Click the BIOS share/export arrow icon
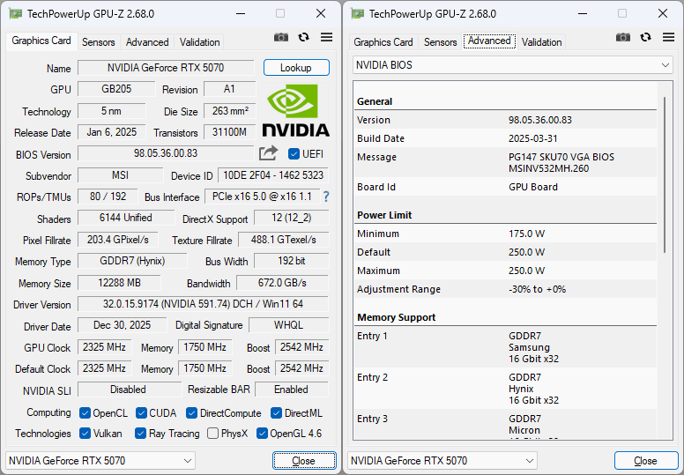The width and height of the screenshot is (684, 475). 268,153
